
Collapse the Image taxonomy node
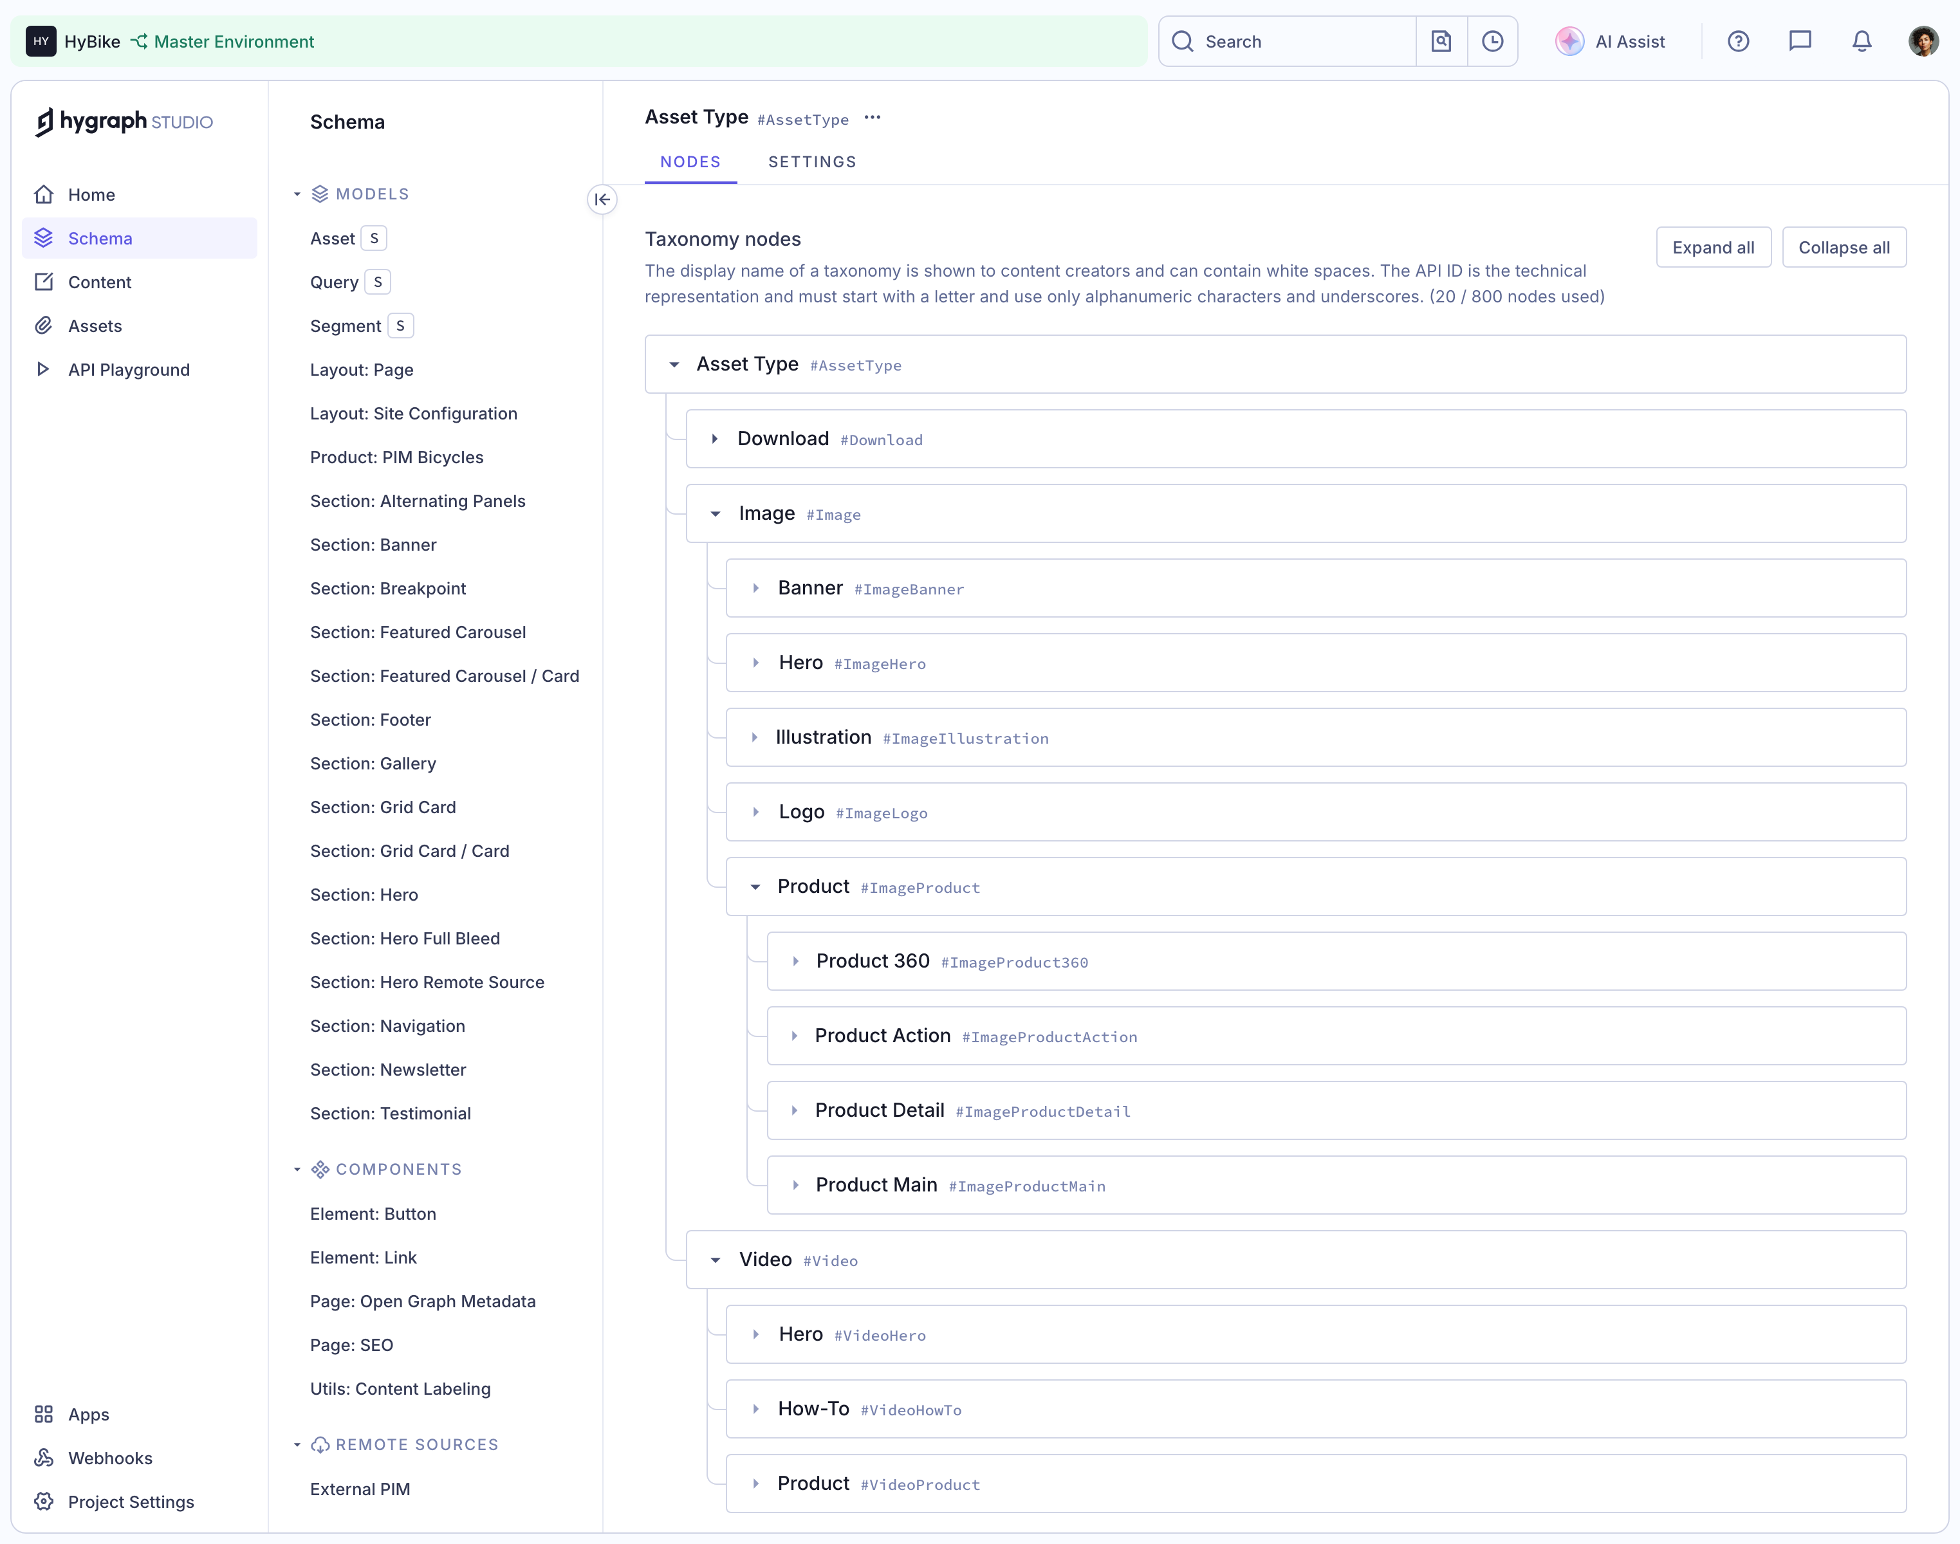tap(715, 515)
